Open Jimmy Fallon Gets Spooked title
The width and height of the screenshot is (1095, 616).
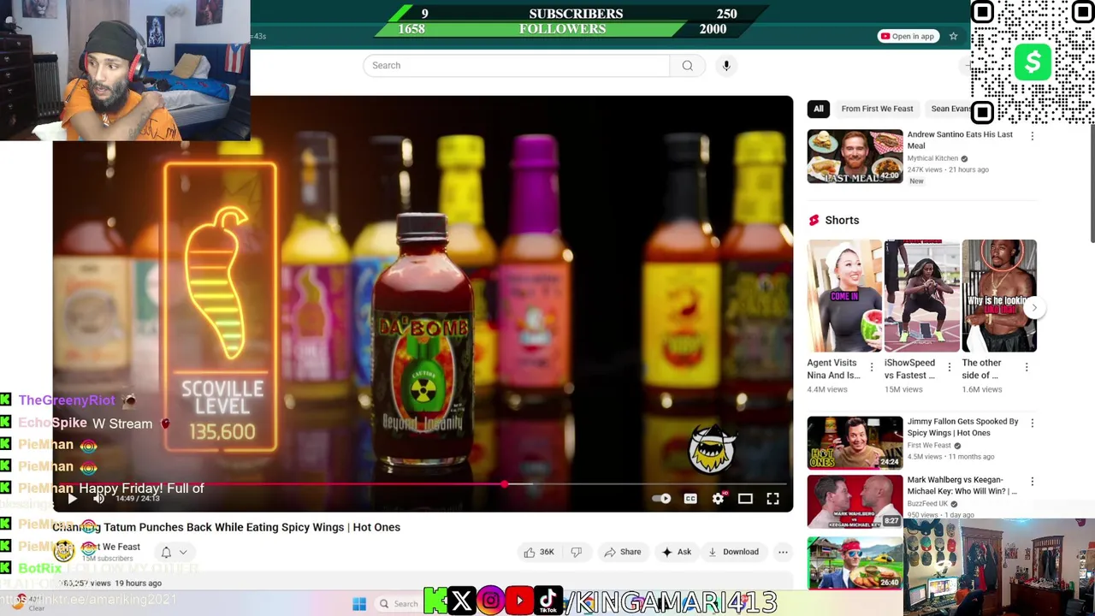tap(963, 427)
